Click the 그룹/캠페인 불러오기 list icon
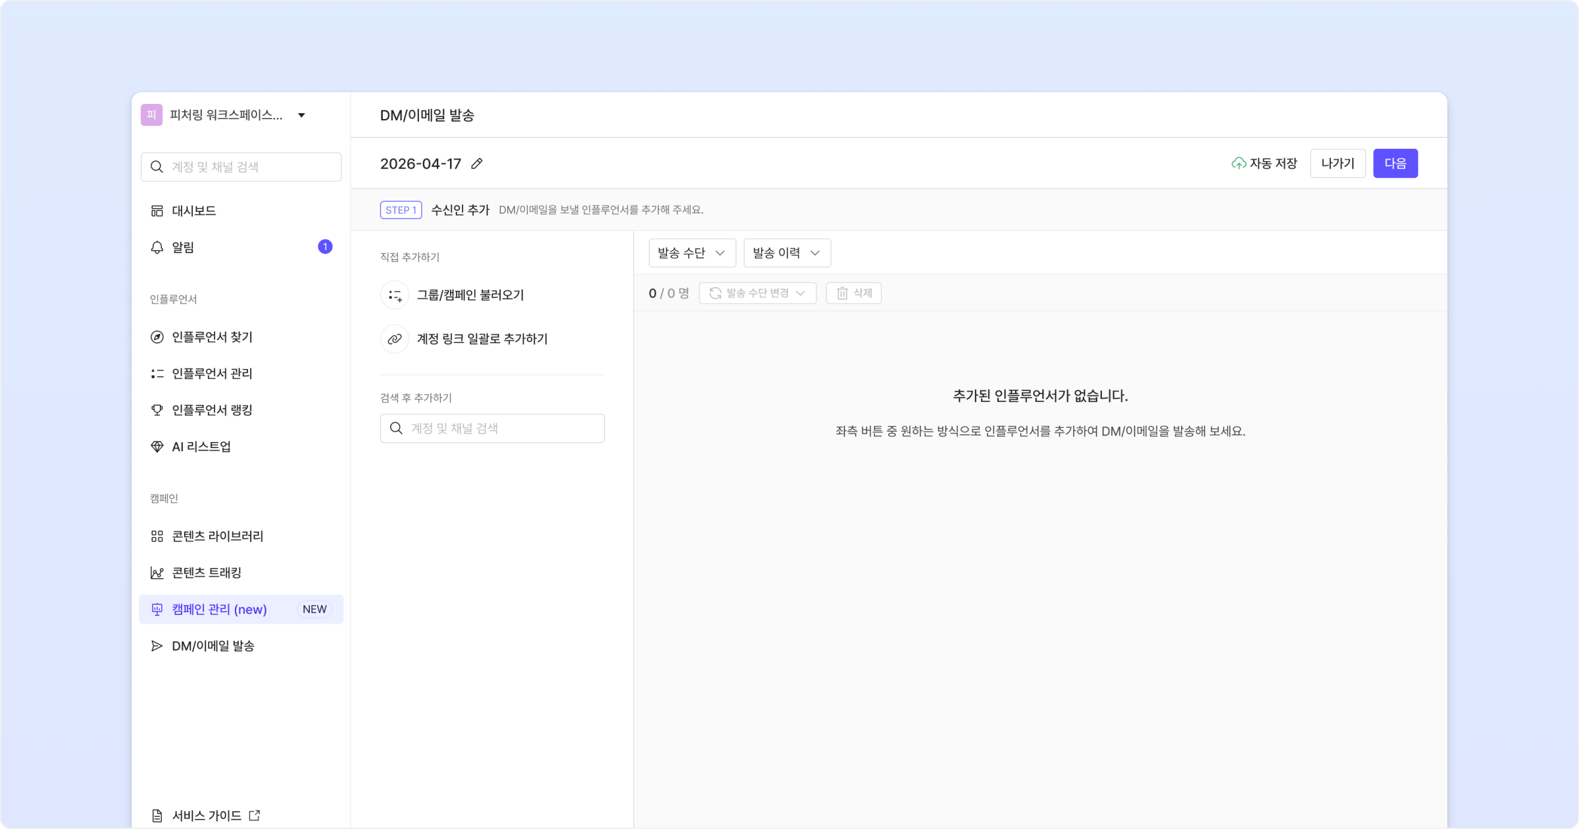This screenshot has width=1579, height=829. coord(395,295)
